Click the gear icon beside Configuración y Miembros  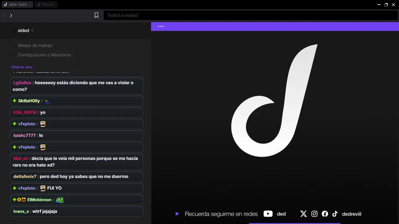click(13, 55)
